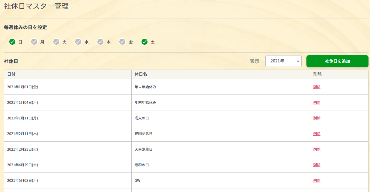This screenshot has width=370, height=192.
Task: Delete the GW holiday row
Action: point(317,181)
